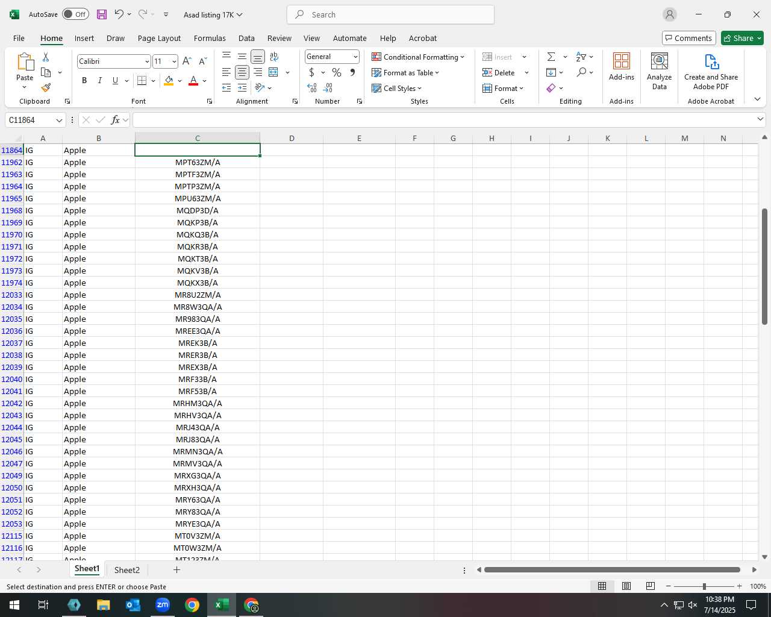This screenshot has height=617, width=771.
Task: Toggle Align Left
Action: tap(226, 72)
